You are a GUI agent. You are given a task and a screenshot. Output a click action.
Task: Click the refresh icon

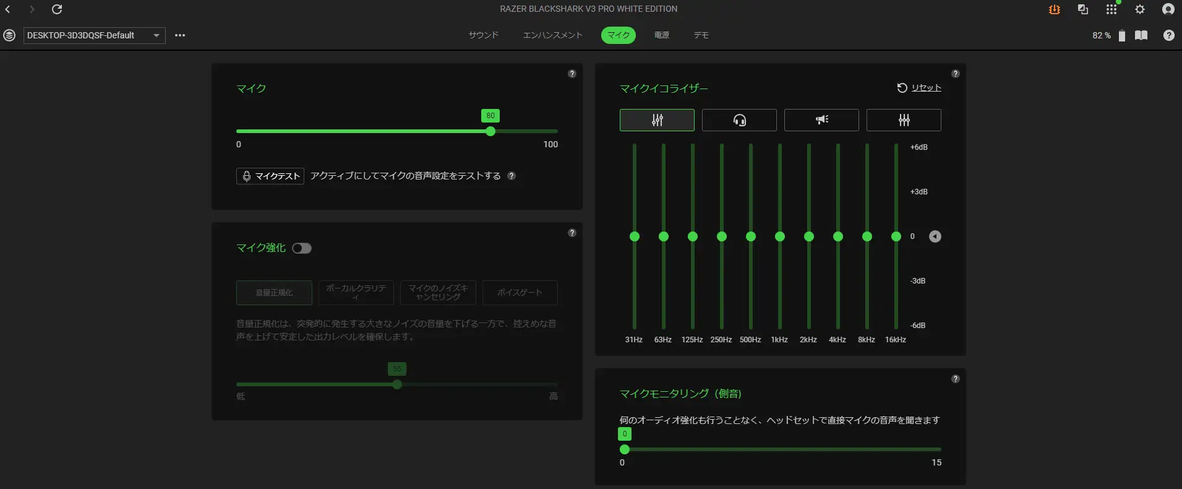[57, 9]
